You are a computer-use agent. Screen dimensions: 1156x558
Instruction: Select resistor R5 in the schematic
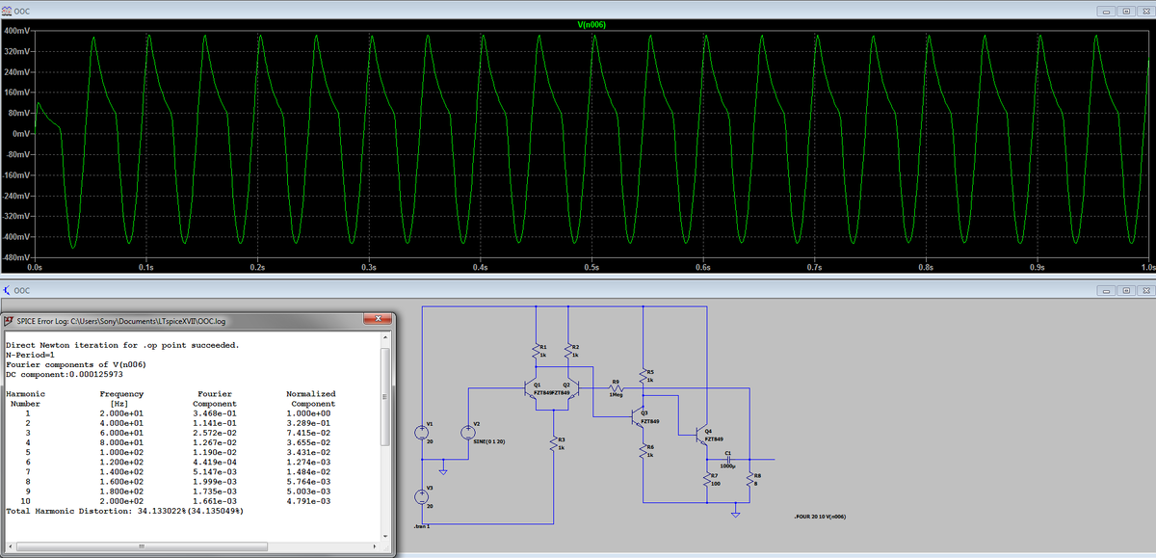tap(643, 376)
